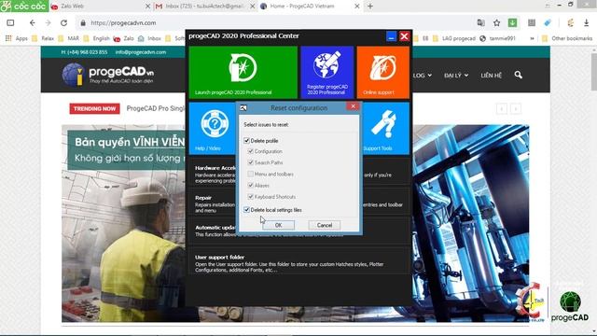Bookmark this page with star icon
Screen dimensions: 597x336
(x=496, y=22)
